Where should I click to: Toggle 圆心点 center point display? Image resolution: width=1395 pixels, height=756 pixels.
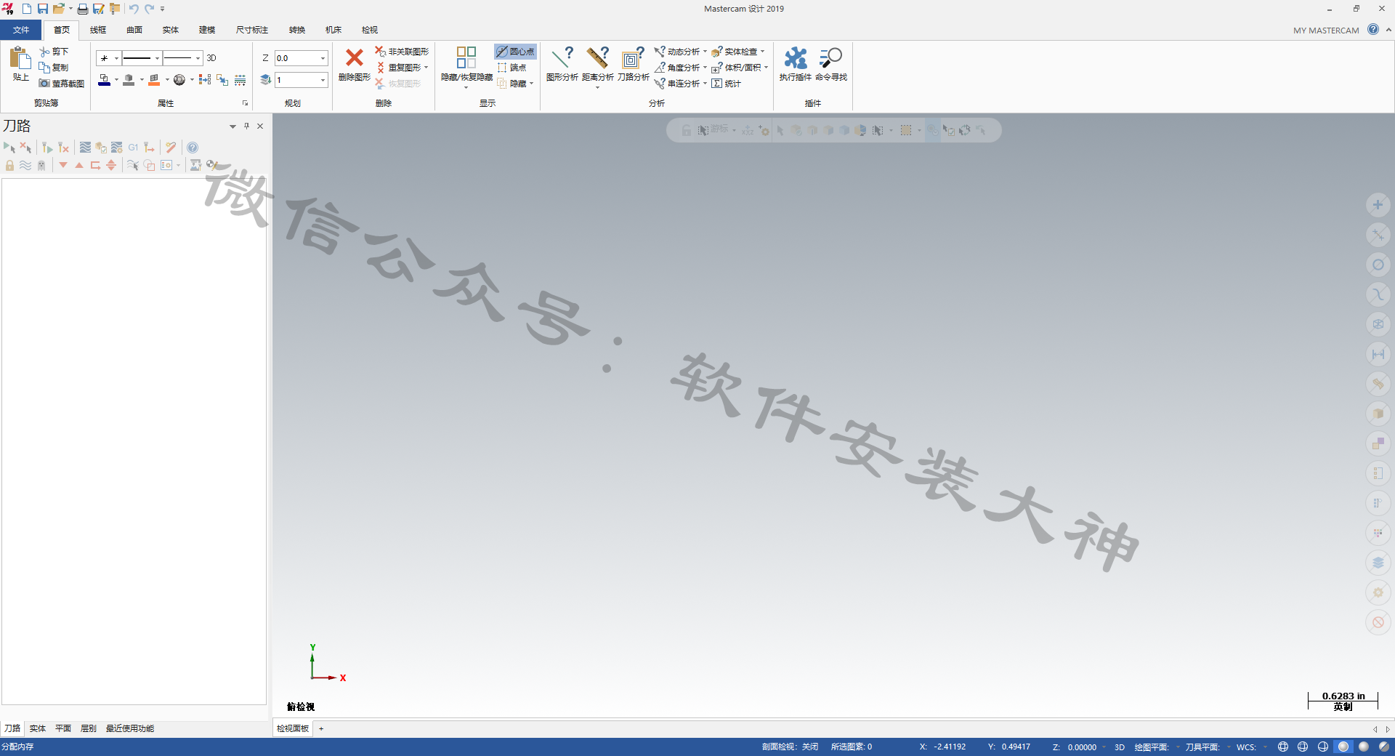pos(515,52)
